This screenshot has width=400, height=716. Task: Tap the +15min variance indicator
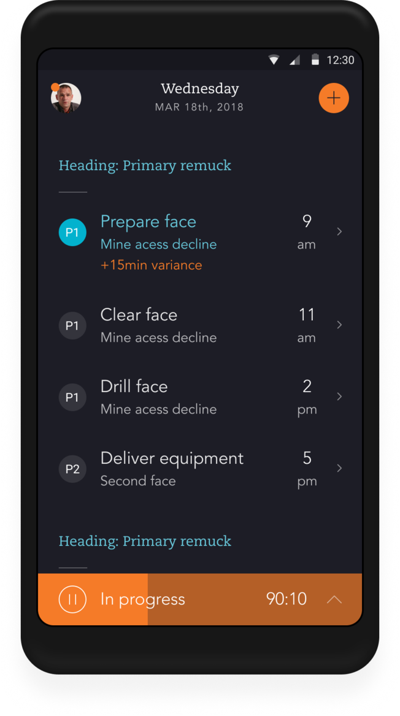[x=152, y=264]
